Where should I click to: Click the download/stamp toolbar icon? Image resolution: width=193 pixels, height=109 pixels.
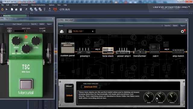[49, 9]
